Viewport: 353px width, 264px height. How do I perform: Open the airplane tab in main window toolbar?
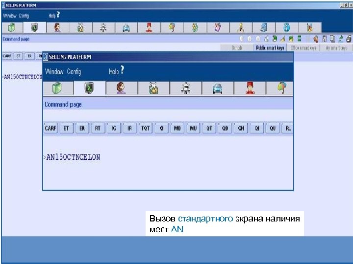(80, 27)
